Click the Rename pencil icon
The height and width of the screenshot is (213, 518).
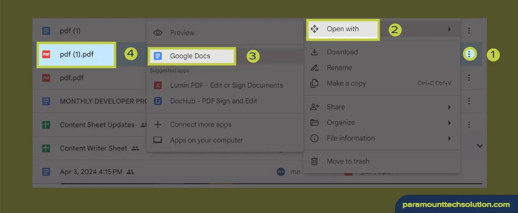[x=315, y=68]
